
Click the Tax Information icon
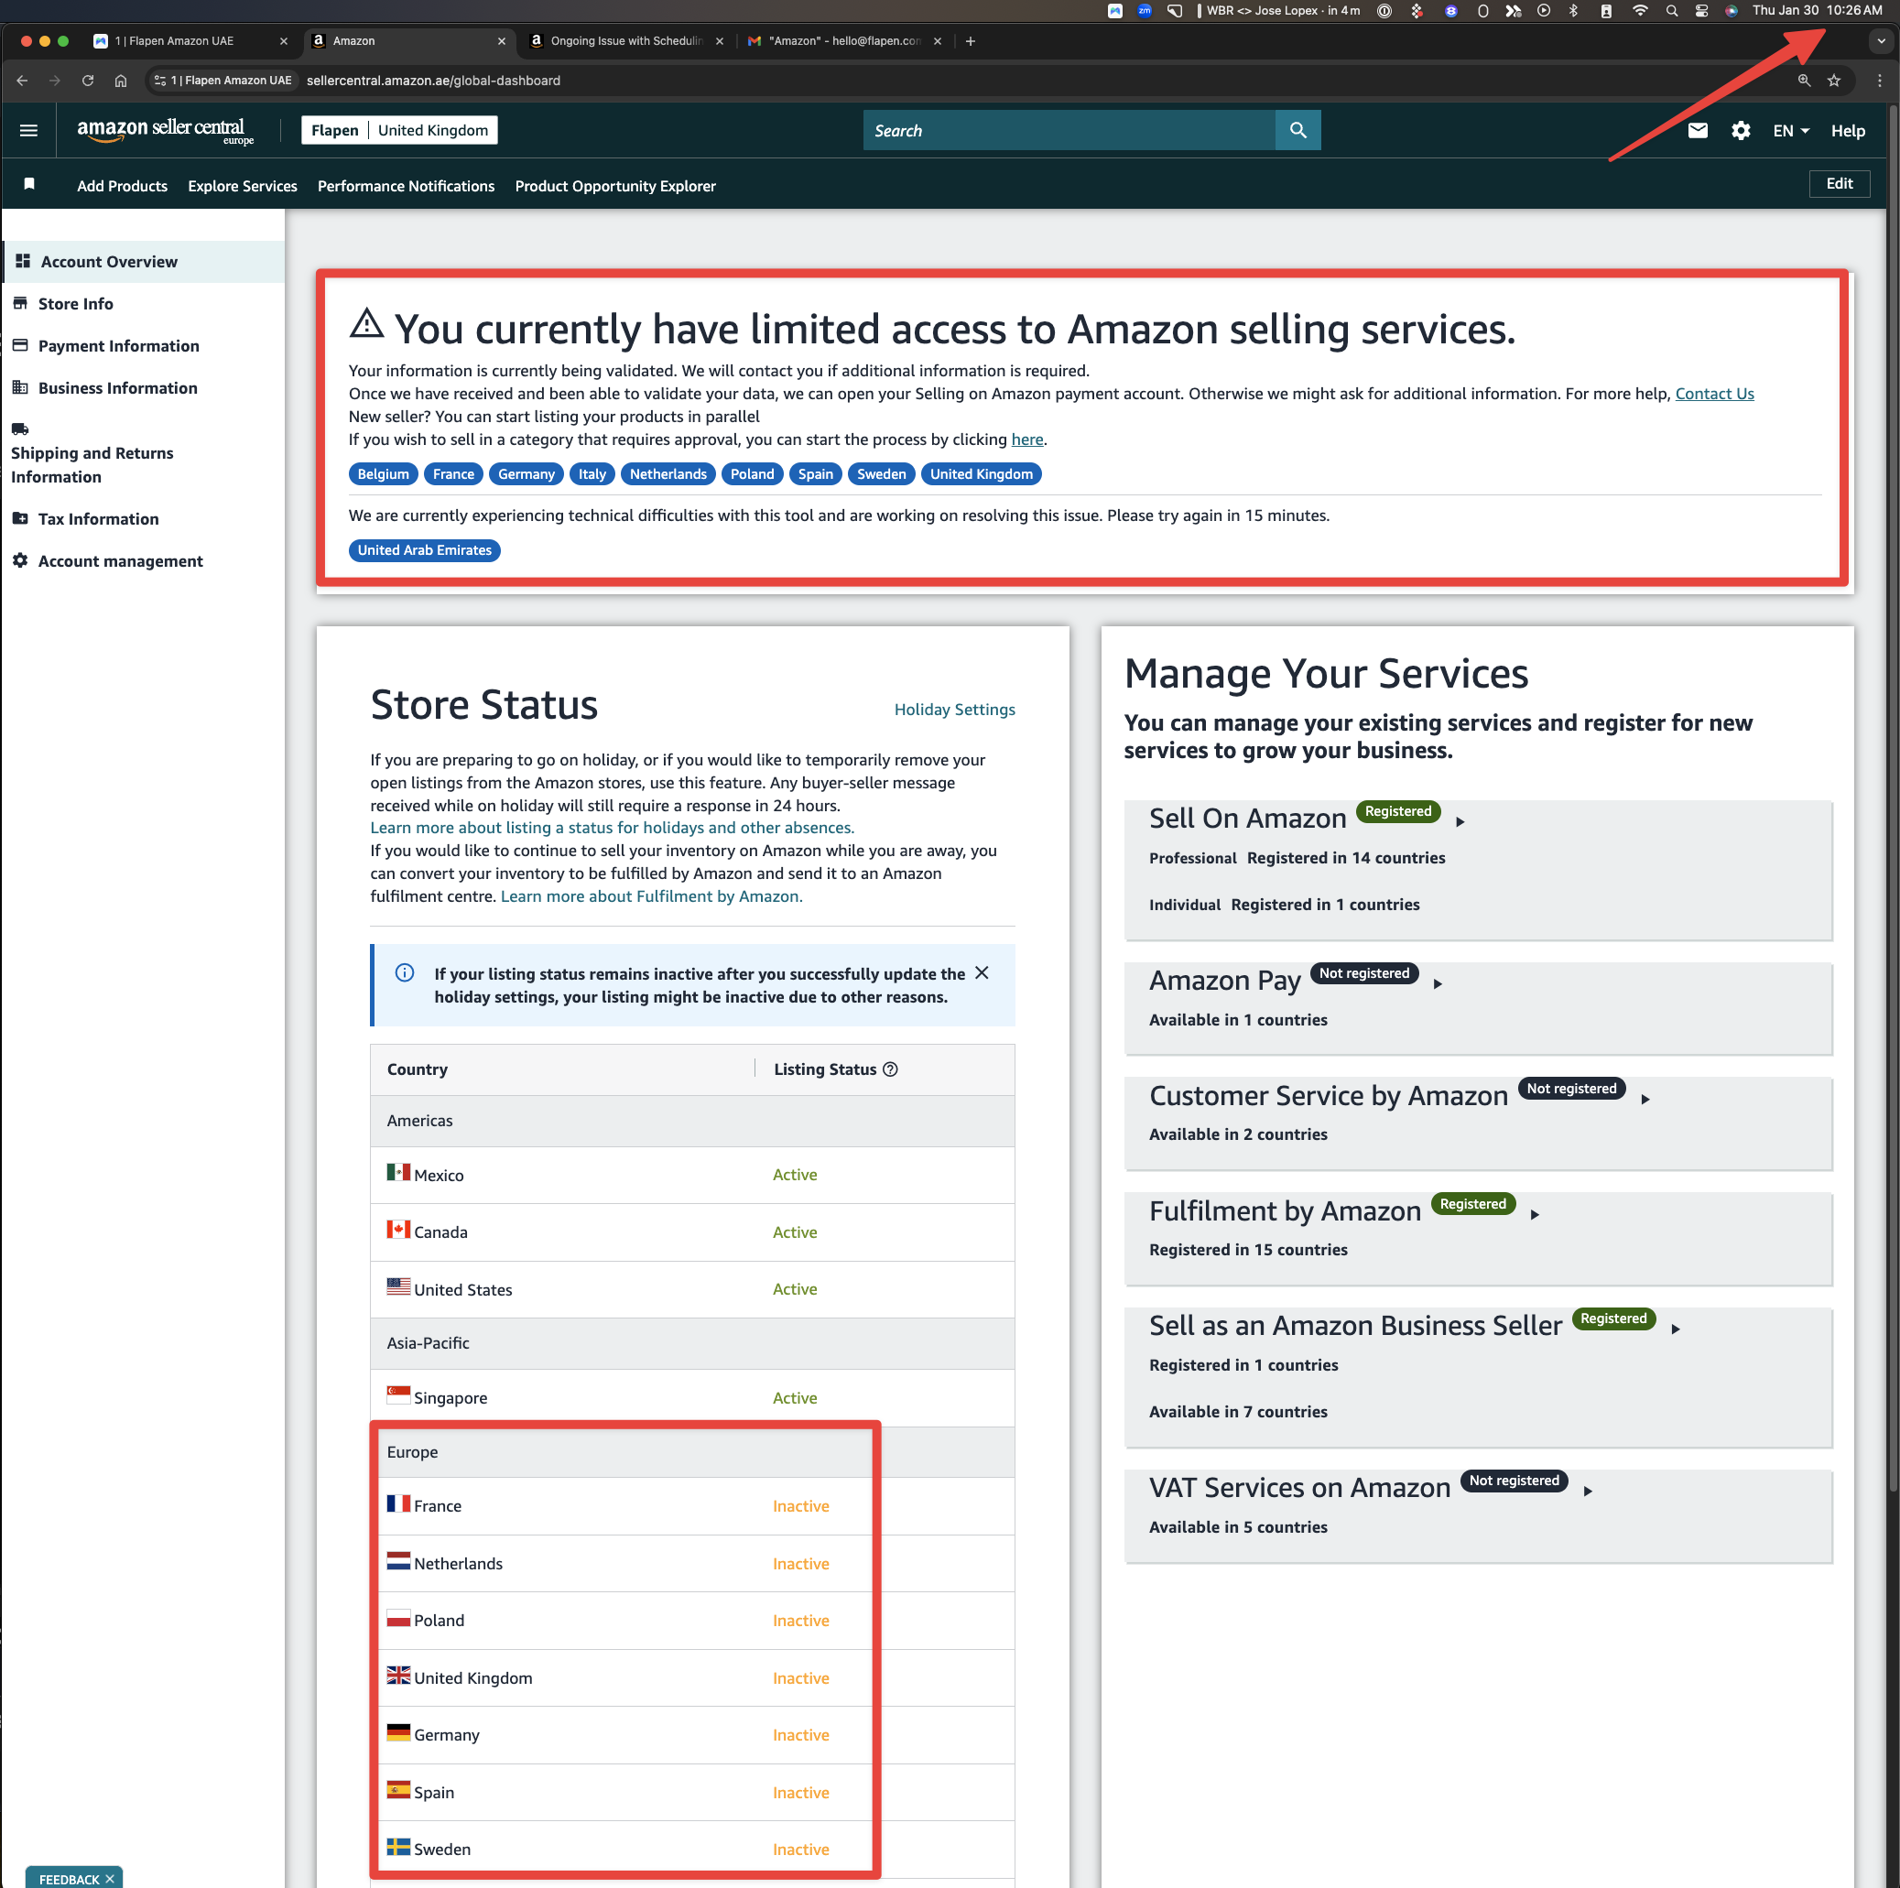19,518
